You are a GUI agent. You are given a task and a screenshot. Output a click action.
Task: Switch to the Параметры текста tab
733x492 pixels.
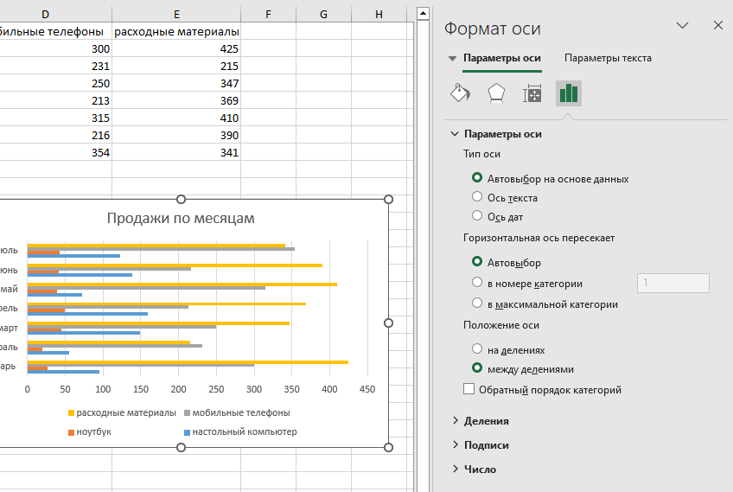pos(608,58)
